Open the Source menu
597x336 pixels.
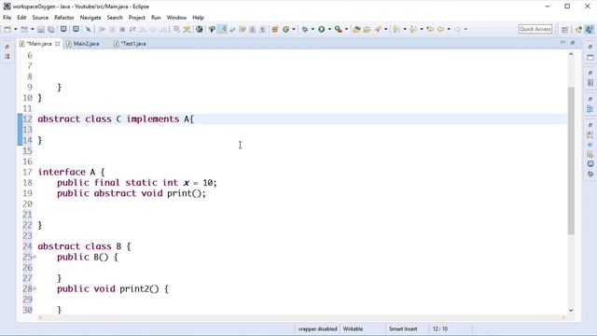click(x=40, y=18)
